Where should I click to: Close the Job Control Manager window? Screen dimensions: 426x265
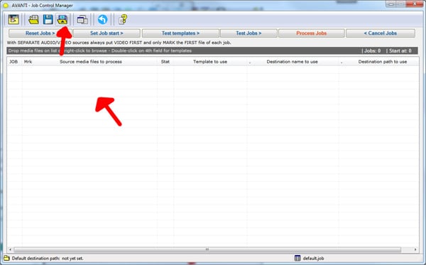(x=415, y=4)
